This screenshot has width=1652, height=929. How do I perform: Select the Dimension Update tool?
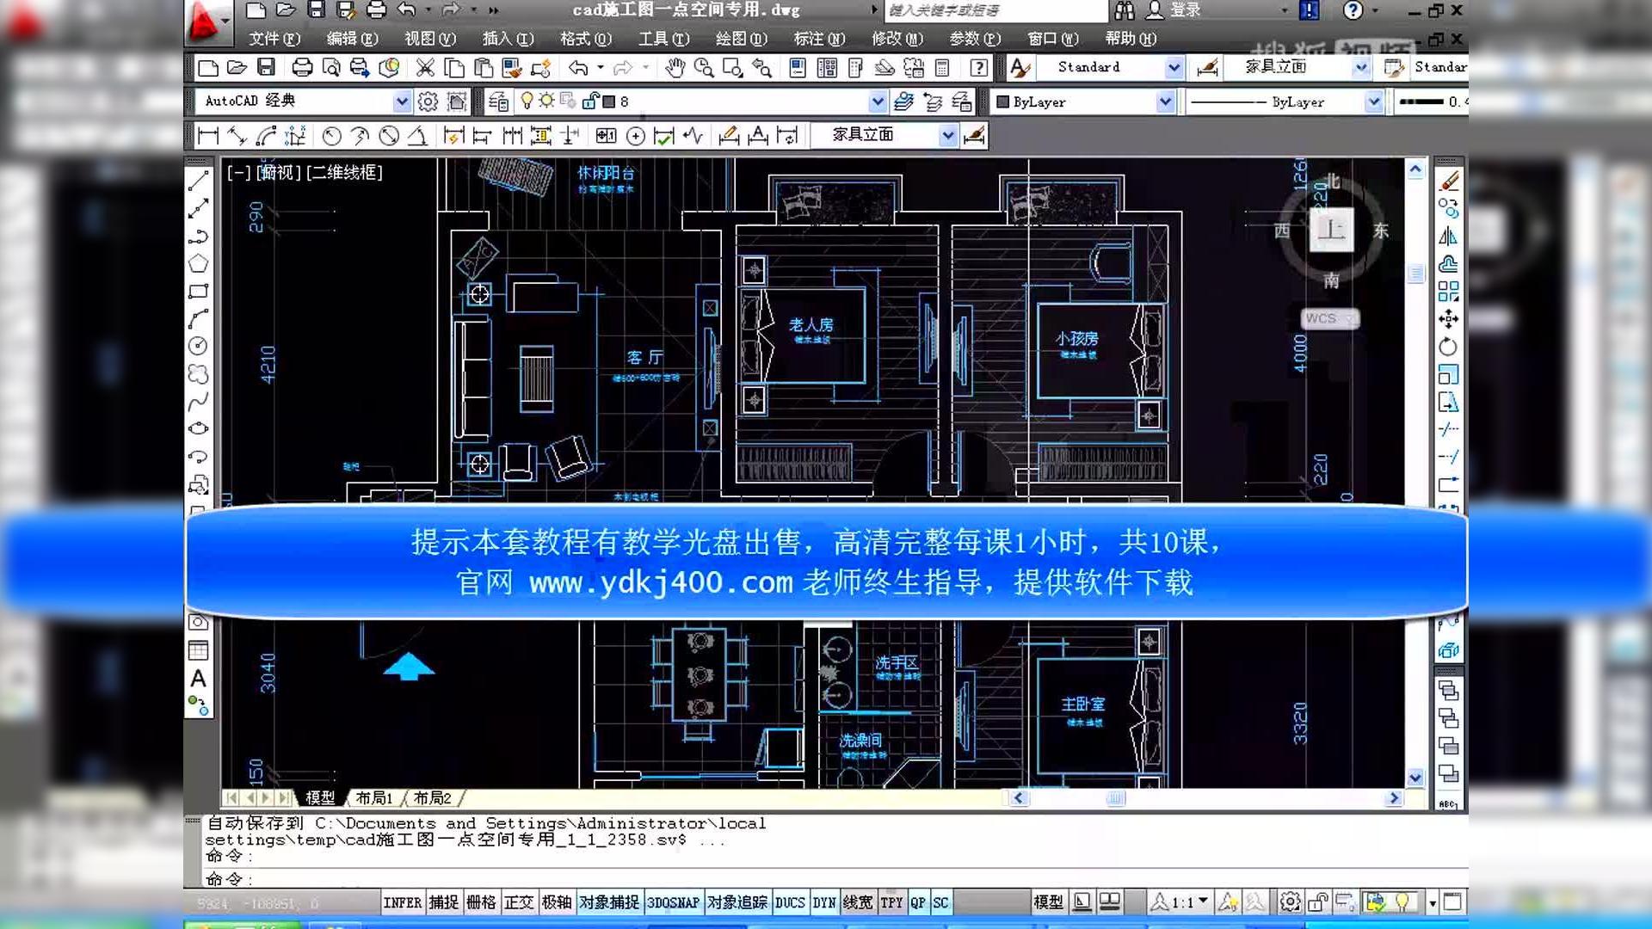786,135
